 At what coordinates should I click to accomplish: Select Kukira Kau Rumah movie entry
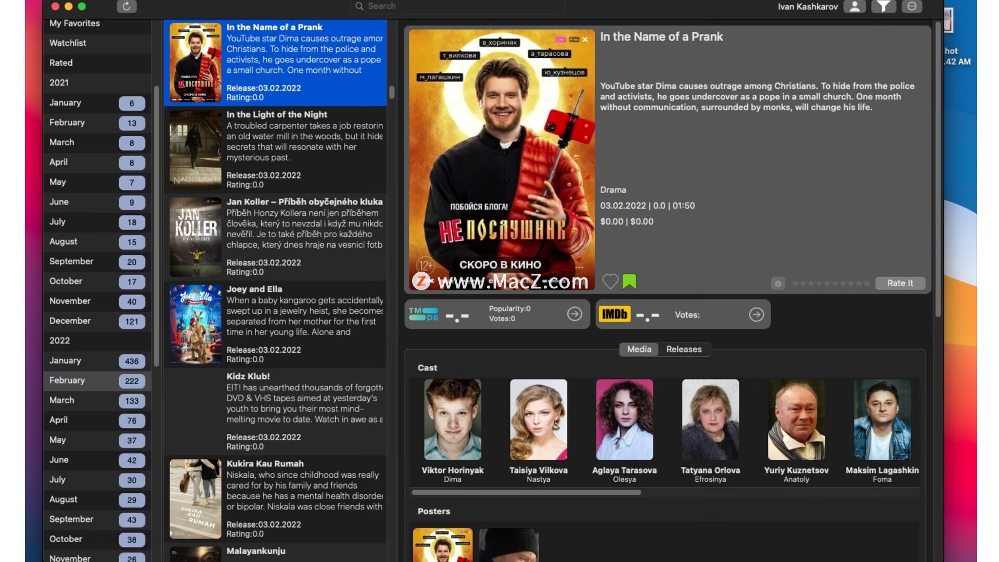pos(275,499)
